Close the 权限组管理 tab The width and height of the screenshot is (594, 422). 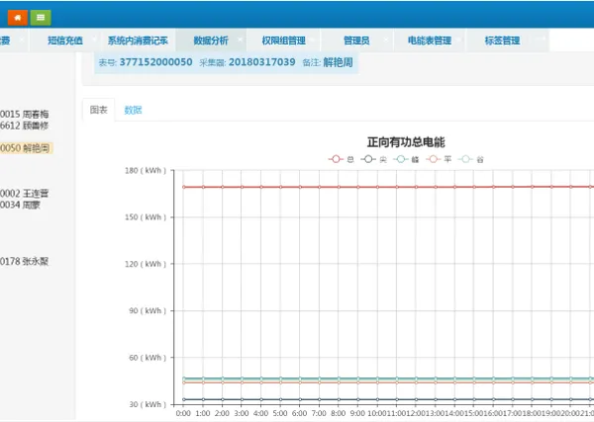[313, 39]
